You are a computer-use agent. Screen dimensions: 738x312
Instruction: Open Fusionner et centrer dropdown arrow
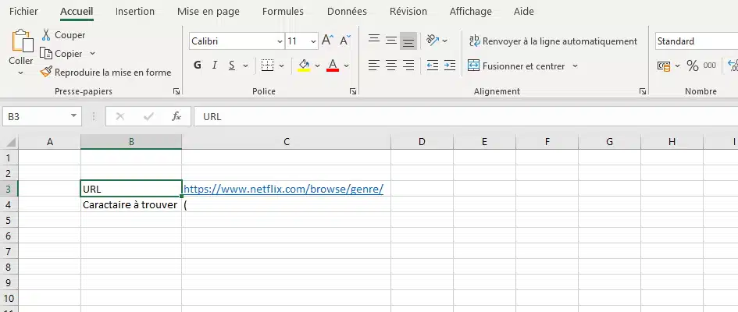click(x=575, y=66)
